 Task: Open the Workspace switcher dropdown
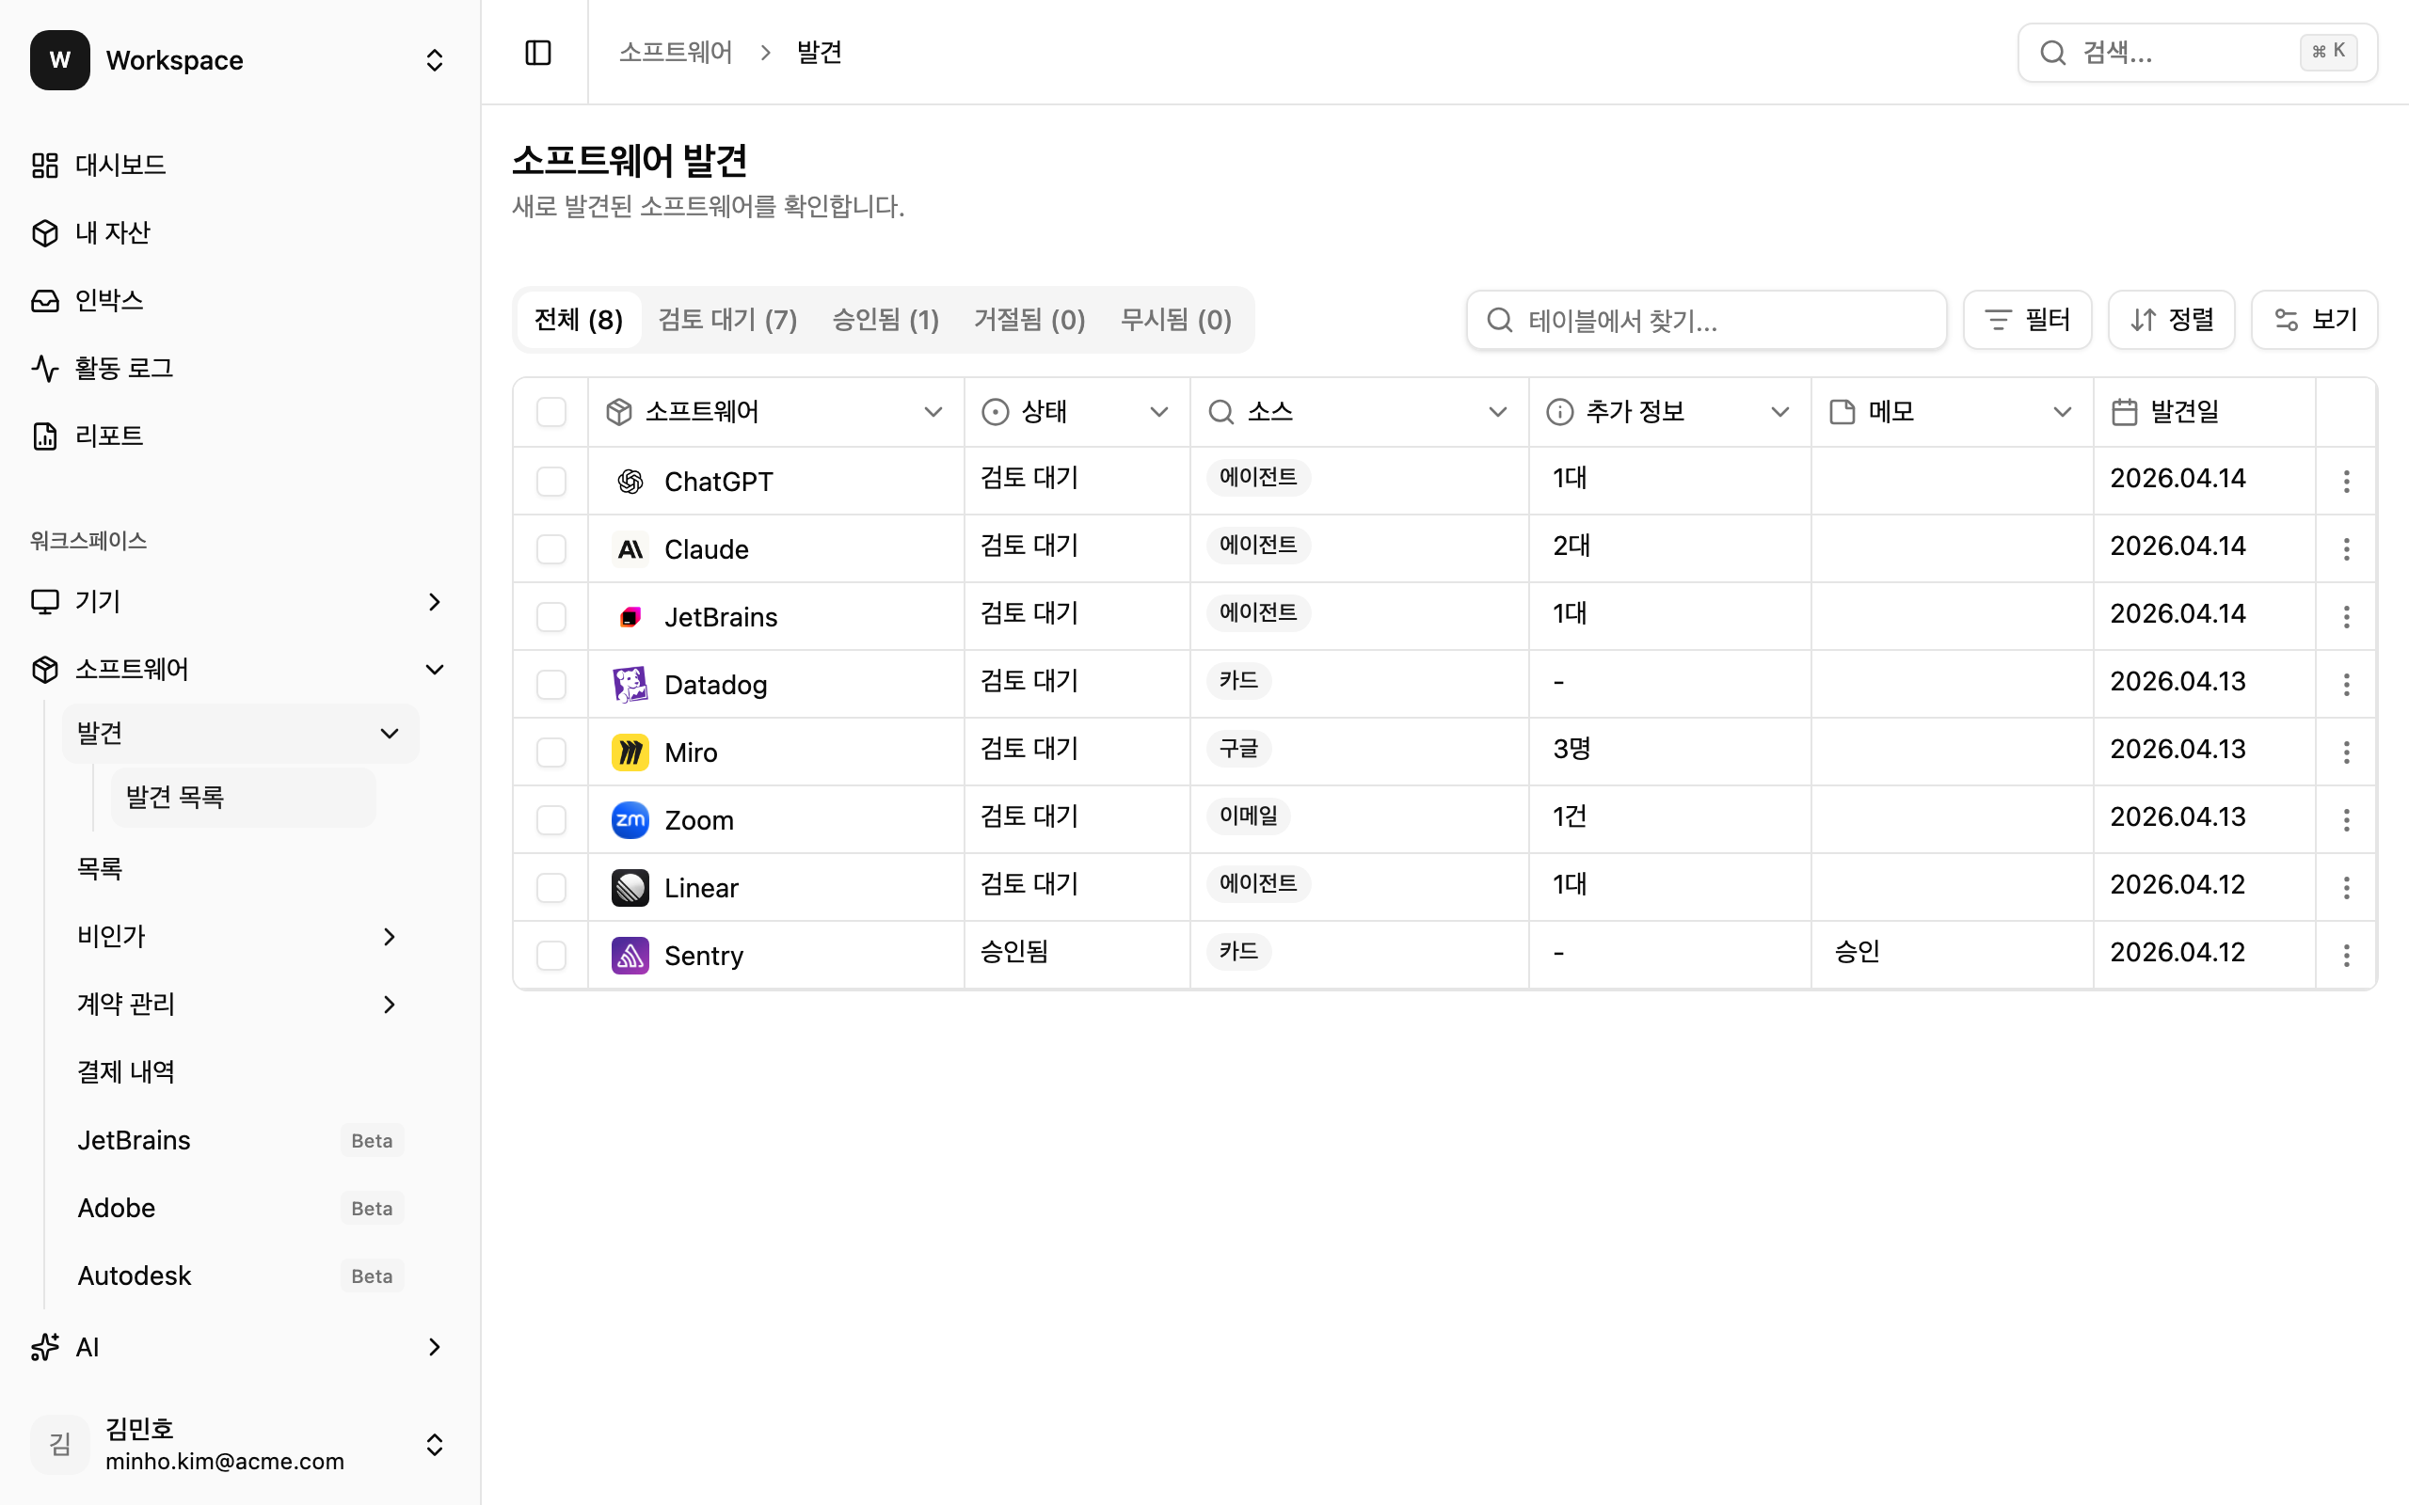433,59
